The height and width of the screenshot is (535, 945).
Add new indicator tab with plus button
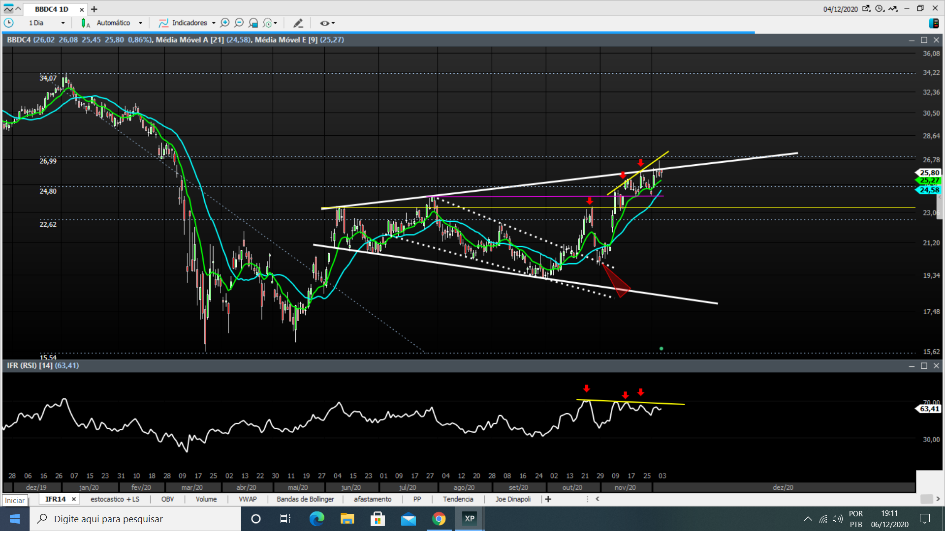pyautogui.click(x=548, y=499)
